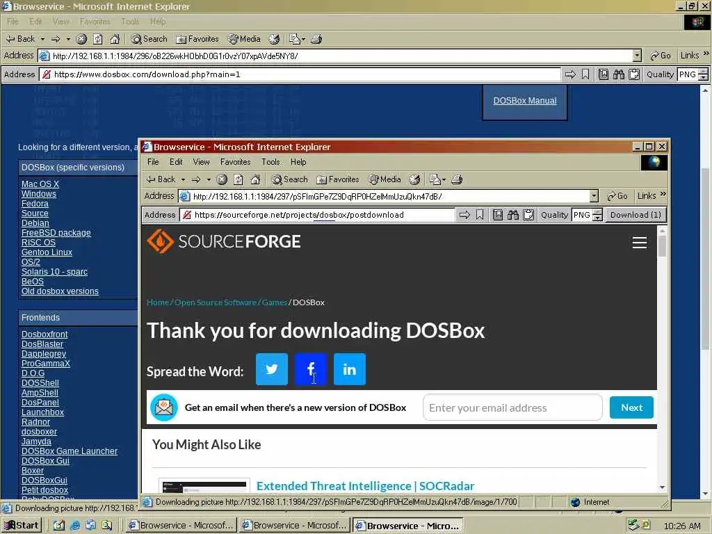Open Media in front window toolbar

click(385, 179)
